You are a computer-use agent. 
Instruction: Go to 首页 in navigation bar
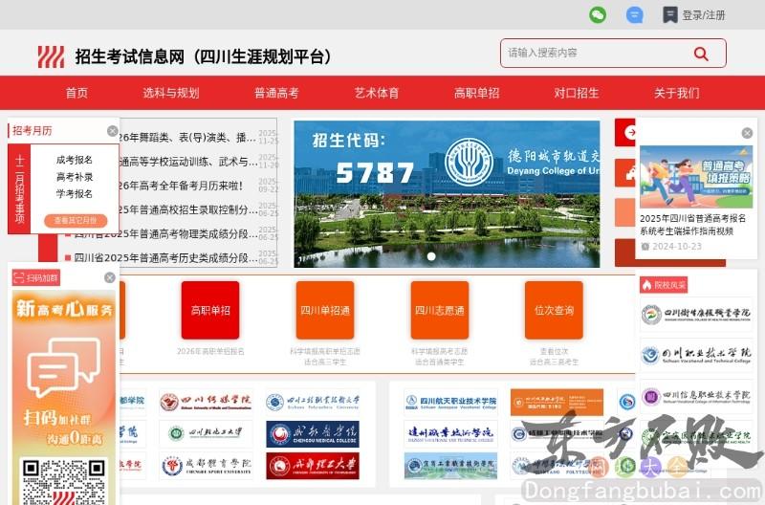(x=76, y=93)
